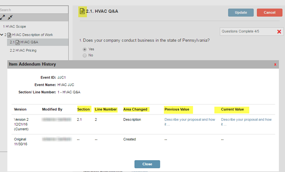The image size is (285, 172).
Task: Click the Area Changed column header
Action: pyautogui.click(x=135, y=109)
